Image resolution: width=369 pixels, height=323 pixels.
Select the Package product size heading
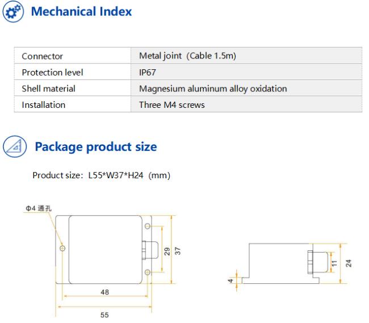[x=95, y=147]
